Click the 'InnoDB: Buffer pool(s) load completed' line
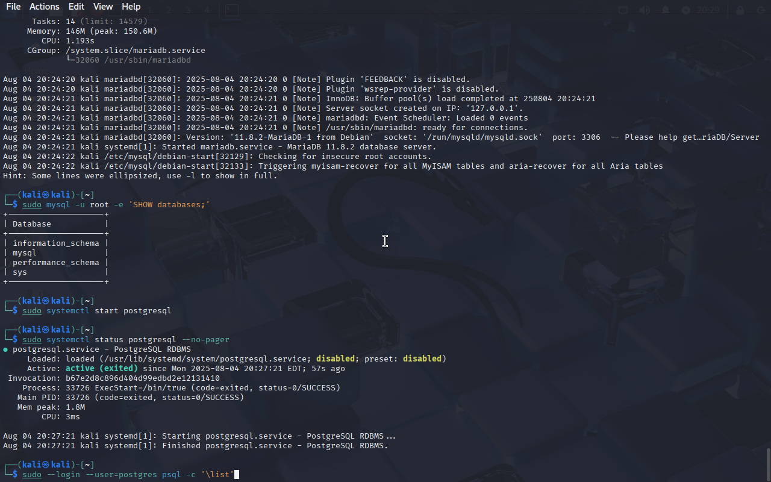Image resolution: width=771 pixels, height=482 pixels. (299, 99)
